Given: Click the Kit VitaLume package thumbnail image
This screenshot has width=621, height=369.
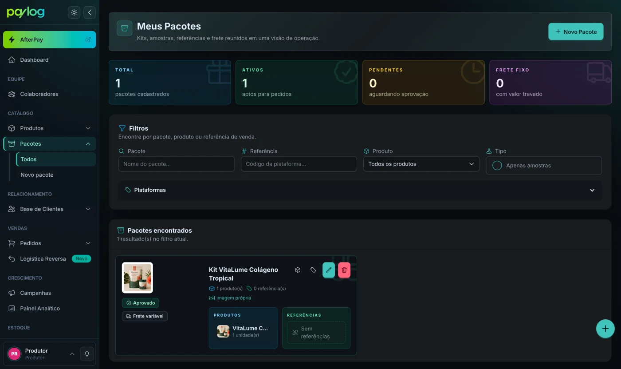Looking at the screenshot, I should pos(138,278).
